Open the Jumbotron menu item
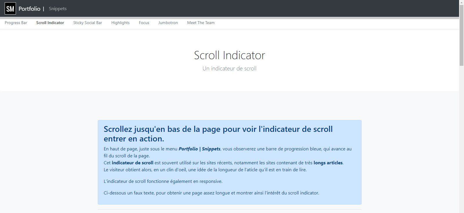 tap(168, 23)
